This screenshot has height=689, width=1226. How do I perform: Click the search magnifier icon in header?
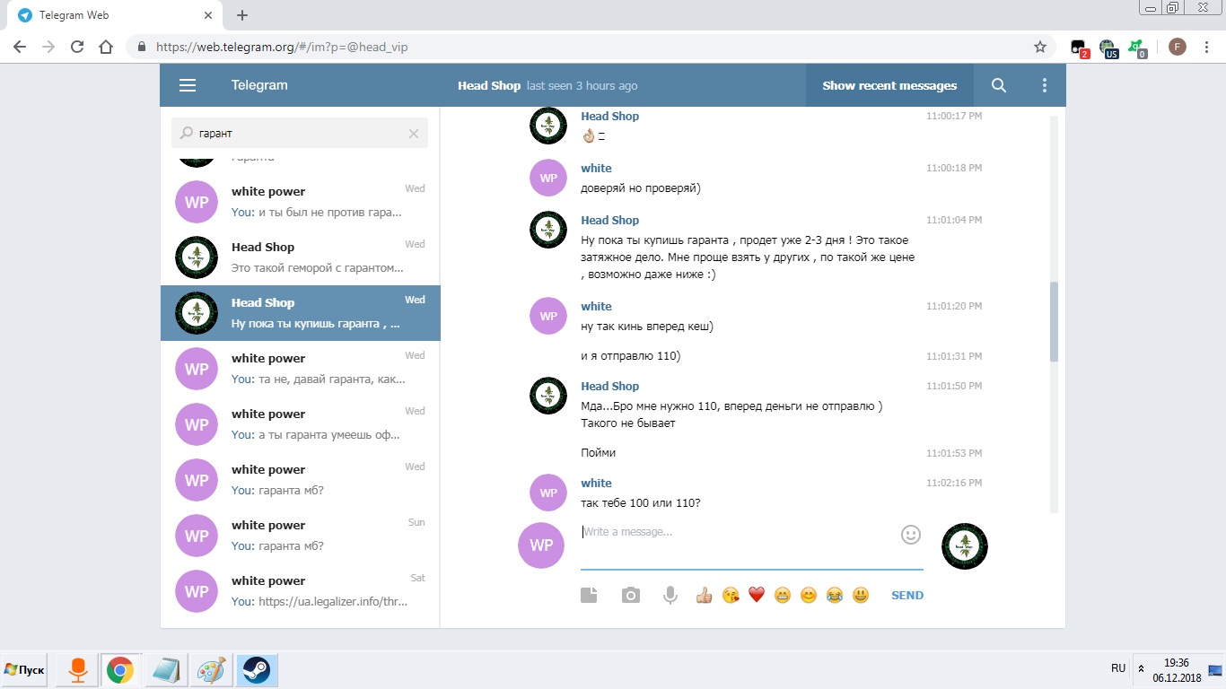999,85
